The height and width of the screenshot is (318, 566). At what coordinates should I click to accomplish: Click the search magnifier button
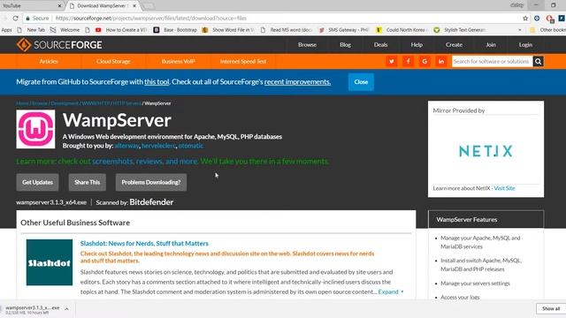pos(538,62)
